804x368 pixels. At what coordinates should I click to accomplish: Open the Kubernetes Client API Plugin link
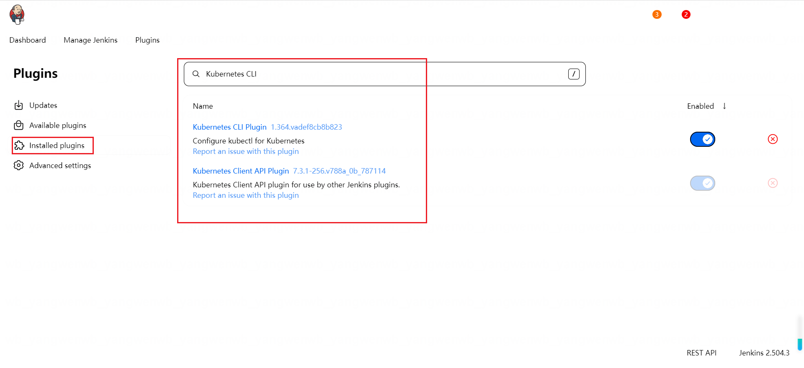coord(241,171)
